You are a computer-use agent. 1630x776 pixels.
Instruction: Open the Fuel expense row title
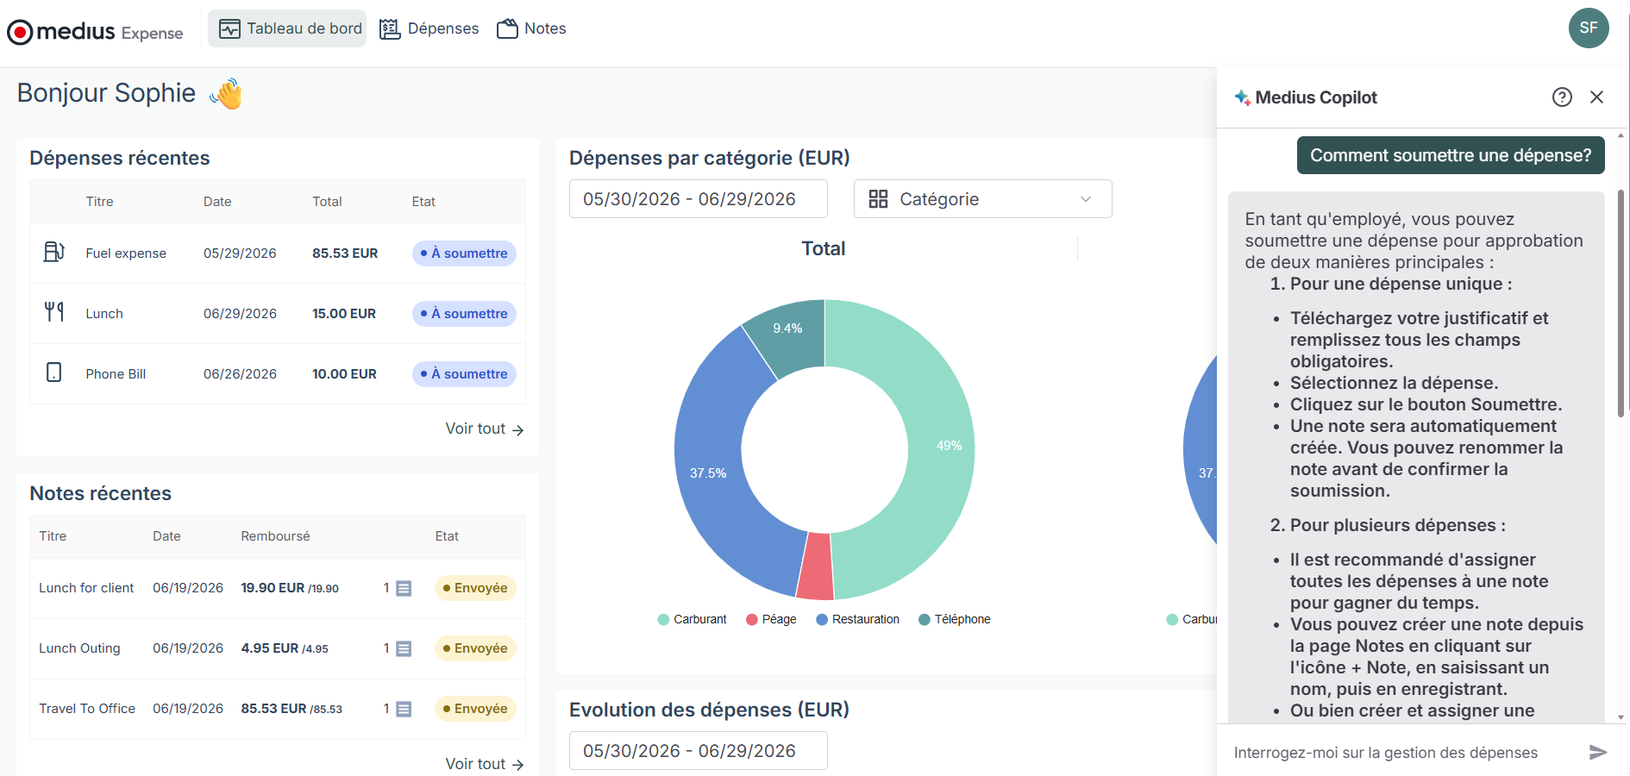click(x=126, y=253)
